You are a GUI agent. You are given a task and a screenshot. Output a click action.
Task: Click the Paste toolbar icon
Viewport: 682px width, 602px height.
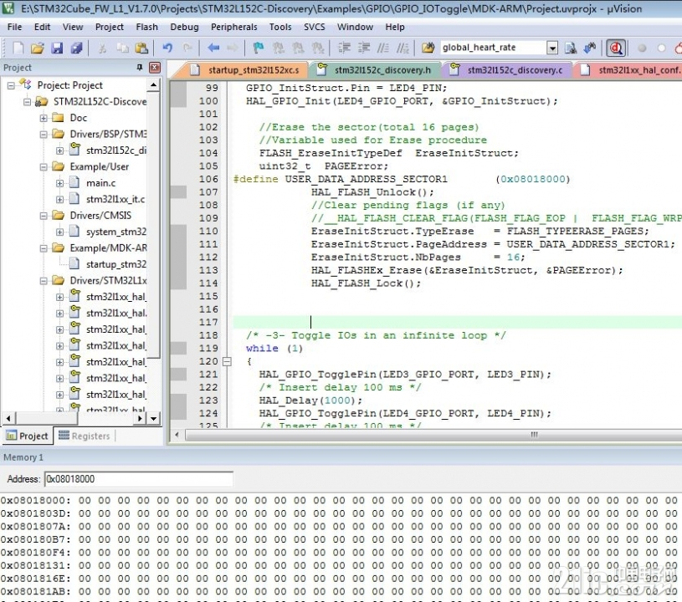[141, 48]
